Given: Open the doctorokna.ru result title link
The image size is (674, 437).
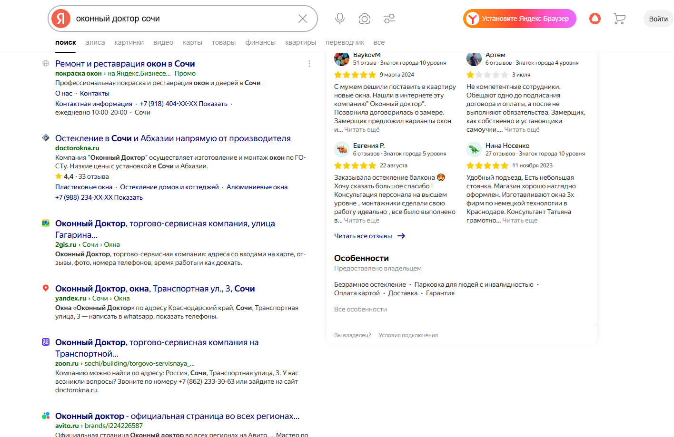Looking at the screenshot, I should click(x=173, y=138).
